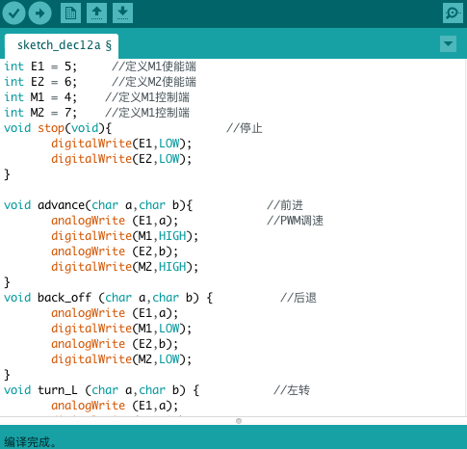This screenshot has height=449, width=467.
Task: Save the sketch with the Save icon
Action: pos(122,13)
